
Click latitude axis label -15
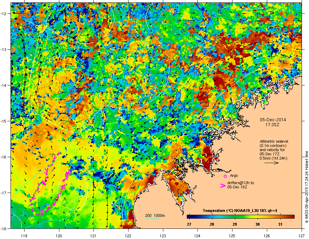click(x=4, y=121)
